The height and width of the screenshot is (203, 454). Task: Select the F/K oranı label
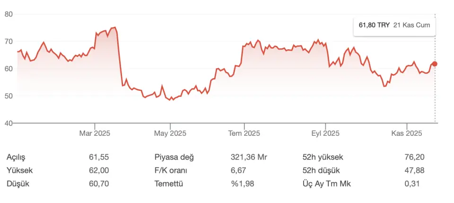[x=173, y=170]
